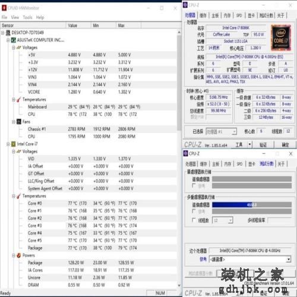Image resolution: width=297 pixels, height=297 pixels.
Task: Switch to the 关于 tab in upper CPU-Z
Action: [x=280, y=15]
